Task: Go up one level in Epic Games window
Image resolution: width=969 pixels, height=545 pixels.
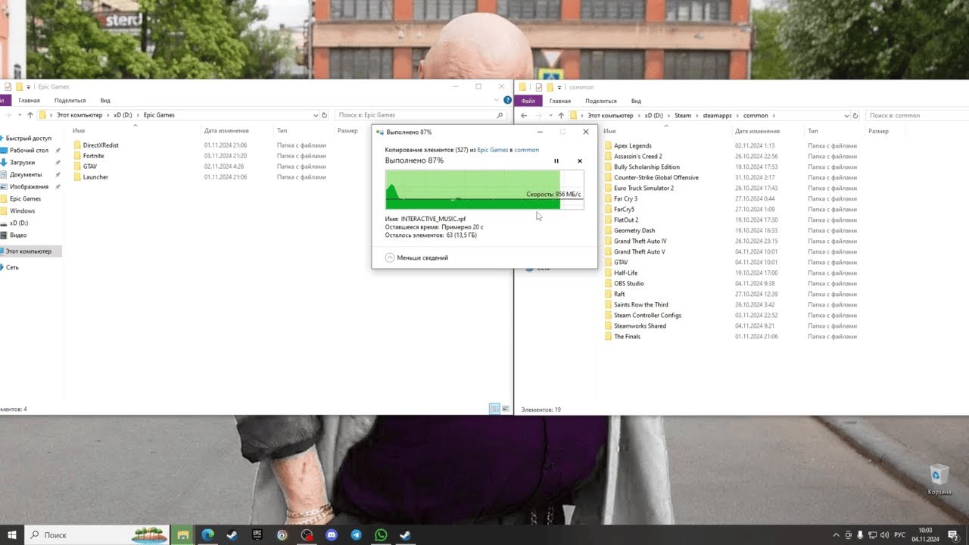Action: point(30,116)
